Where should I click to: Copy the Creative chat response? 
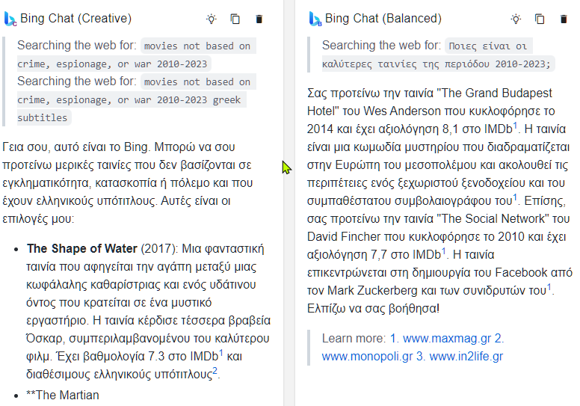(x=235, y=19)
